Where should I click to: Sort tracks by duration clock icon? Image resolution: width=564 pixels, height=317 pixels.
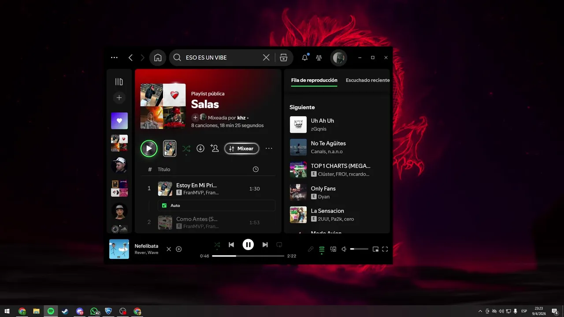(x=256, y=170)
